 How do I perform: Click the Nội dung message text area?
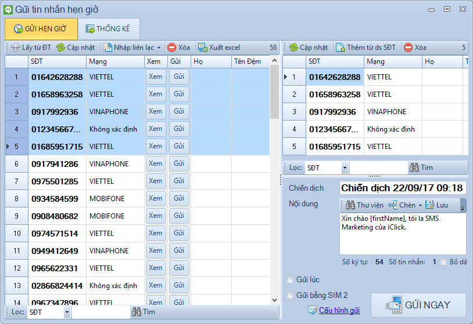pyautogui.click(x=403, y=234)
